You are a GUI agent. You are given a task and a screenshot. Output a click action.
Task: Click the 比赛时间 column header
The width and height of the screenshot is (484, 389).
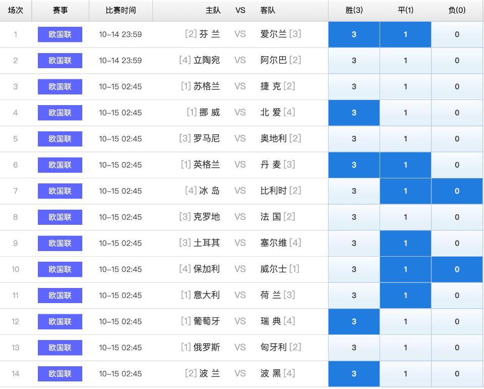(x=121, y=10)
